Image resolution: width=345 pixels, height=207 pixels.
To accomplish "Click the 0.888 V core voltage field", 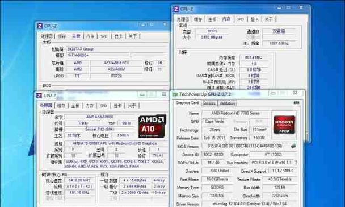I will click(123, 135).
